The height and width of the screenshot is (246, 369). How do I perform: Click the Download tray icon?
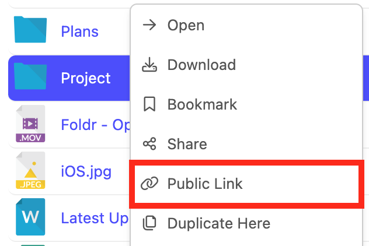pos(149,65)
